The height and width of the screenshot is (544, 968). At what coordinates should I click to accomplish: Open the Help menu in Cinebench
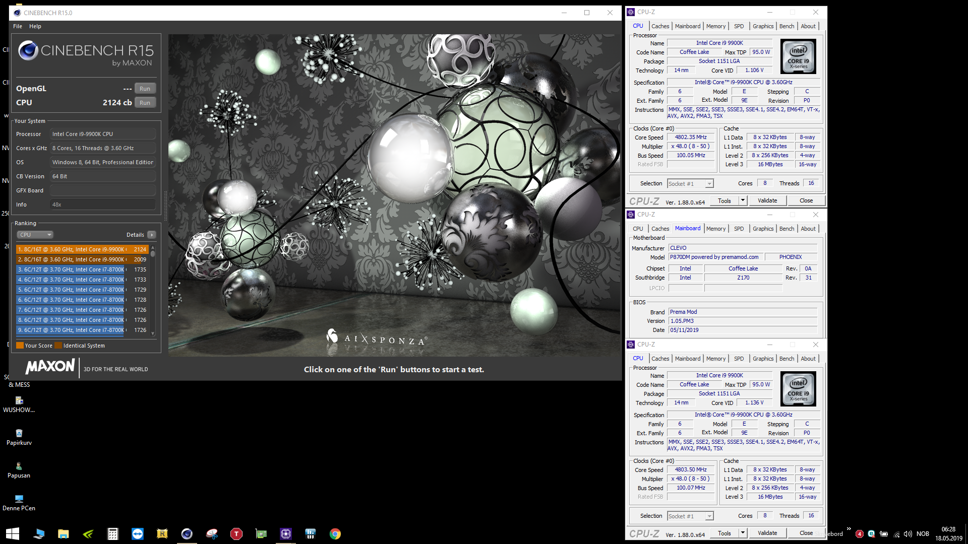tap(35, 26)
